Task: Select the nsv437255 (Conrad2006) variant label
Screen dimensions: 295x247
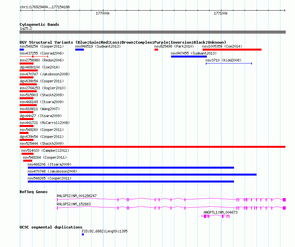Action: (42, 53)
